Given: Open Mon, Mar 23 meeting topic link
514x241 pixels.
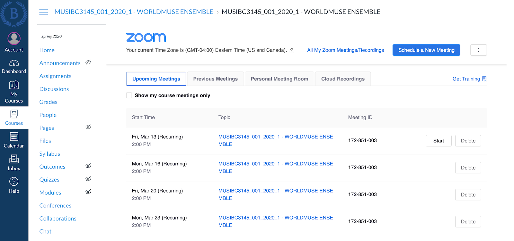Looking at the screenshot, I should coord(276,221).
